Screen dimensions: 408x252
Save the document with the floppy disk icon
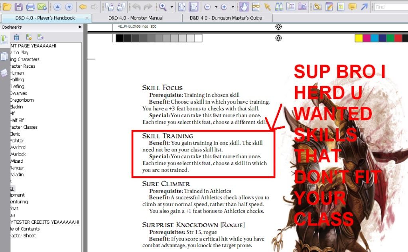18,7
